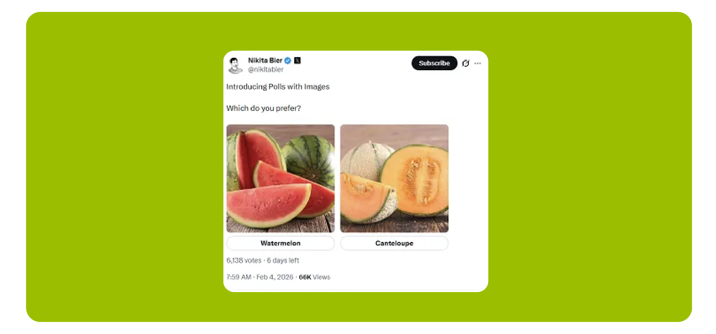Open the Nikita Bier display name link
The height and width of the screenshot is (334, 716).
265,60
